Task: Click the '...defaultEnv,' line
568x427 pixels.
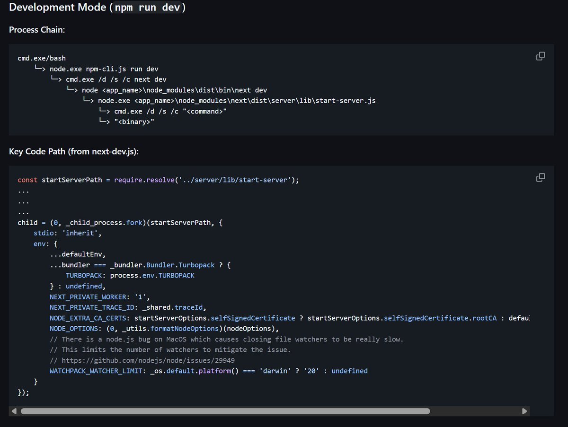Action: 78,254
